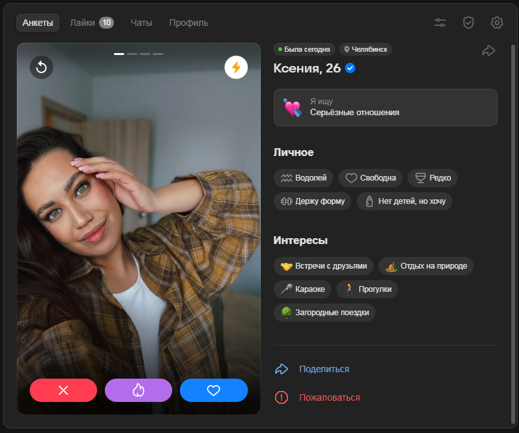Click share arrow icon beside location
The width and height of the screenshot is (519, 433).
pyautogui.click(x=489, y=50)
